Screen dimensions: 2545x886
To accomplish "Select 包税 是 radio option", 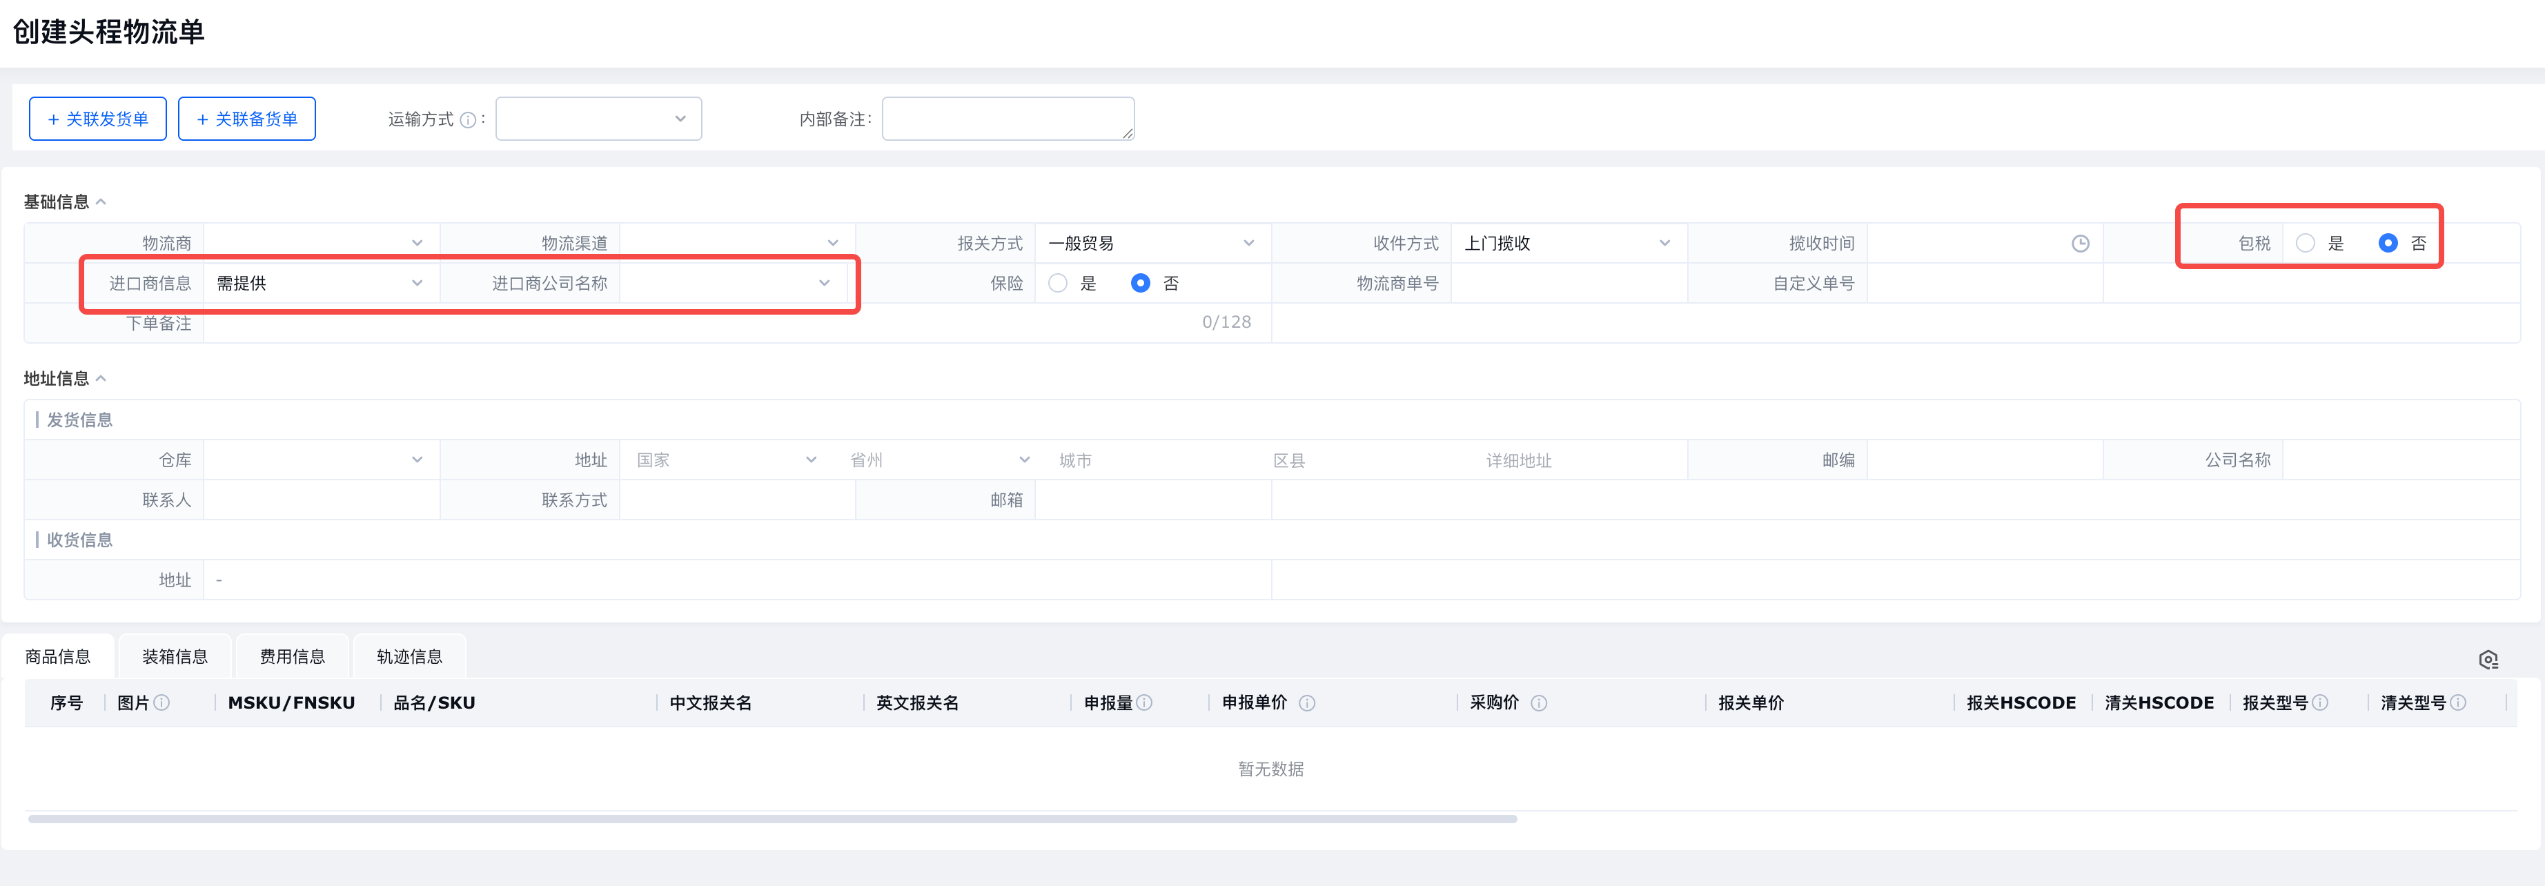I will pos(2305,243).
